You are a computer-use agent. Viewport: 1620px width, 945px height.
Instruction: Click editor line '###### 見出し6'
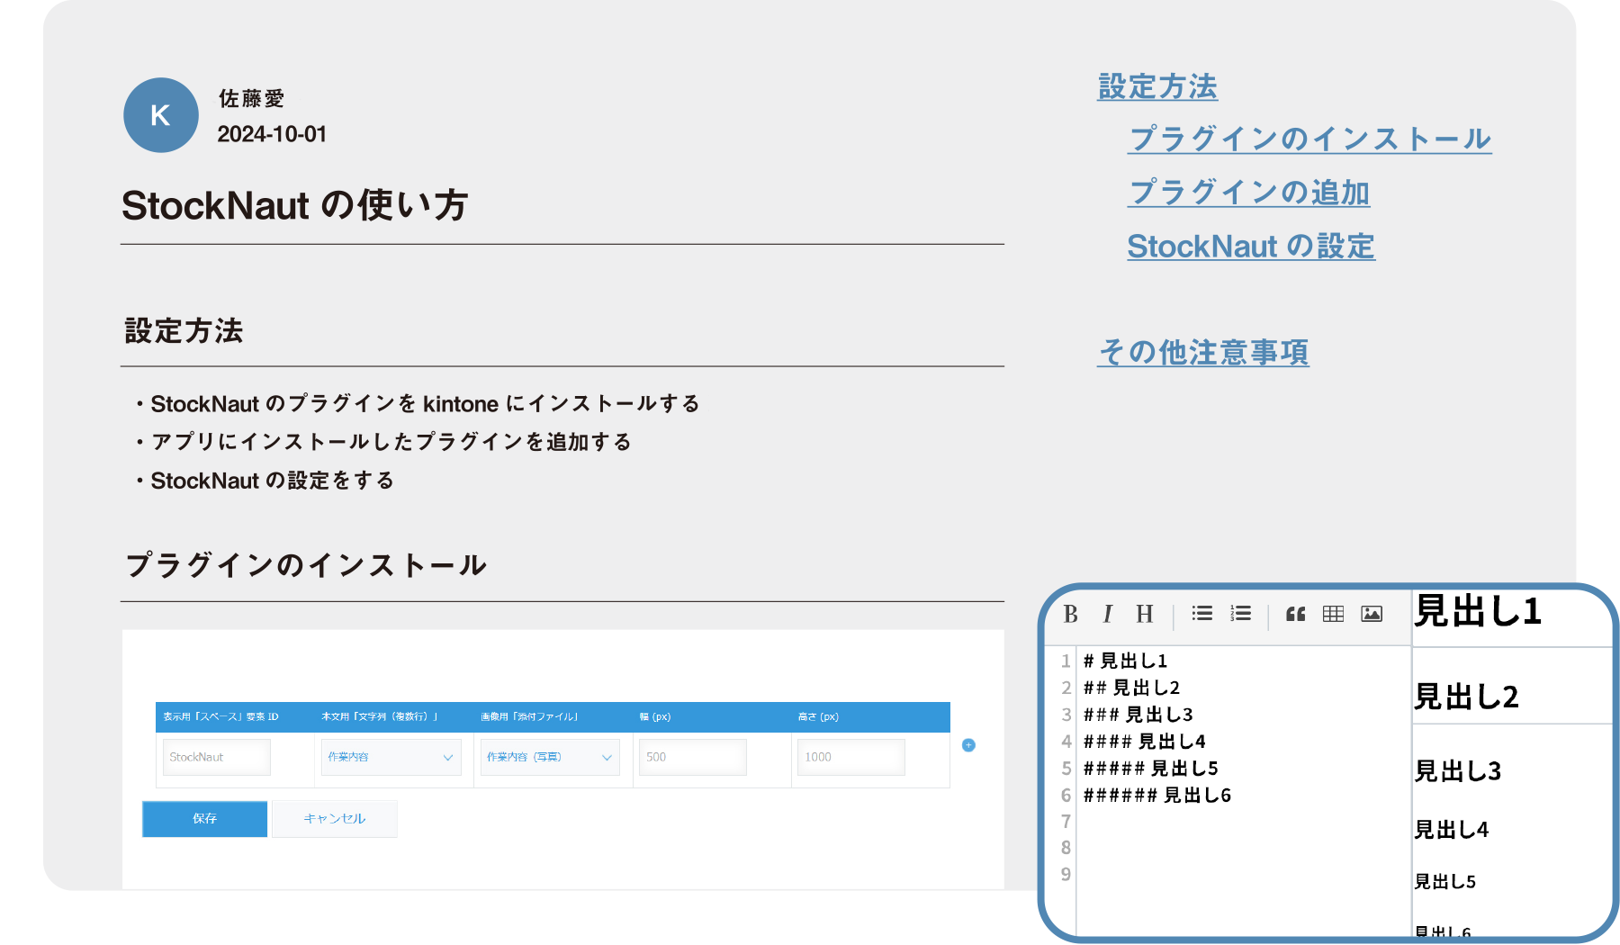[1156, 796]
